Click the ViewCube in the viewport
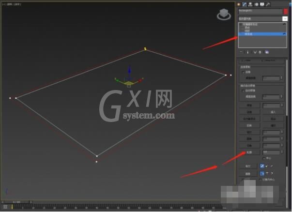 (x=224, y=14)
